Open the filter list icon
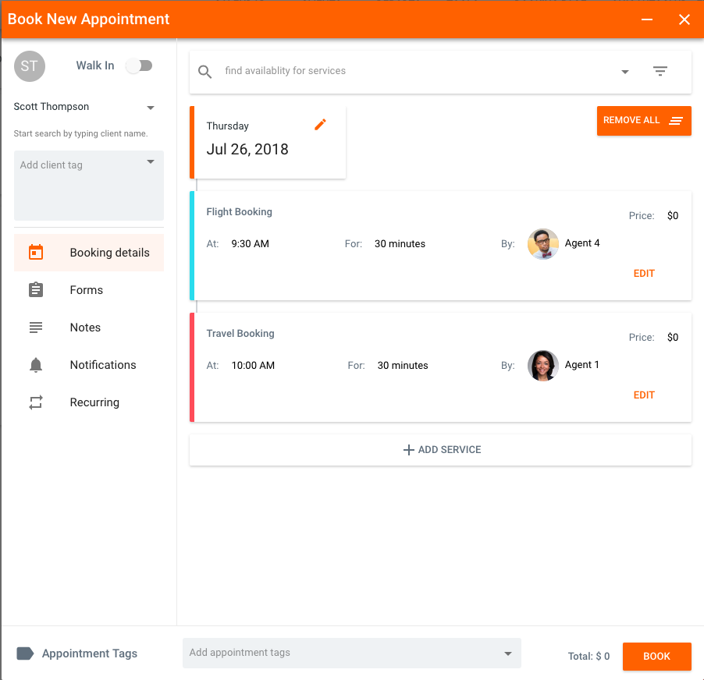Screen dimensions: 704x680 660,71
